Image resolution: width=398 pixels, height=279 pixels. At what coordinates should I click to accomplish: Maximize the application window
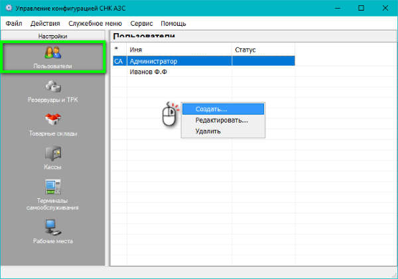click(x=361, y=8)
